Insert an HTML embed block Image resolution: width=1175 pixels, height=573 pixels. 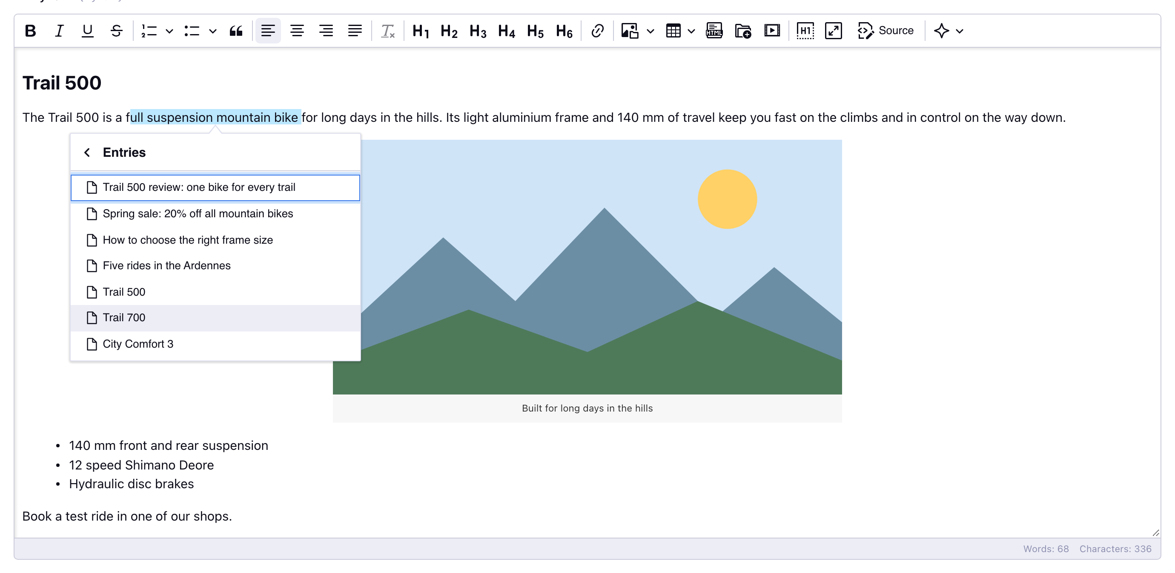(714, 31)
